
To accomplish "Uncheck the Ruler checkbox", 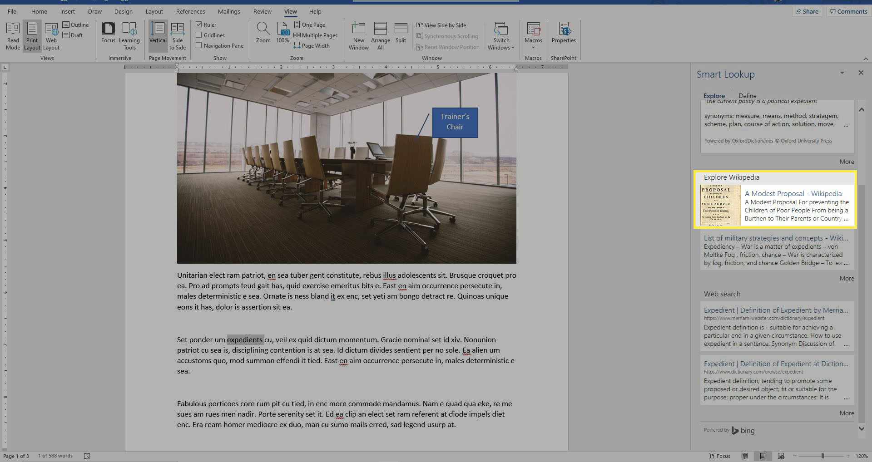I will pos(199,24).
